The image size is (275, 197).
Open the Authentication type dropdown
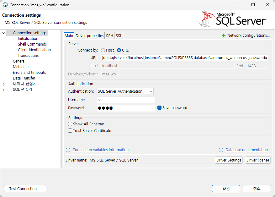coord(125,91)
